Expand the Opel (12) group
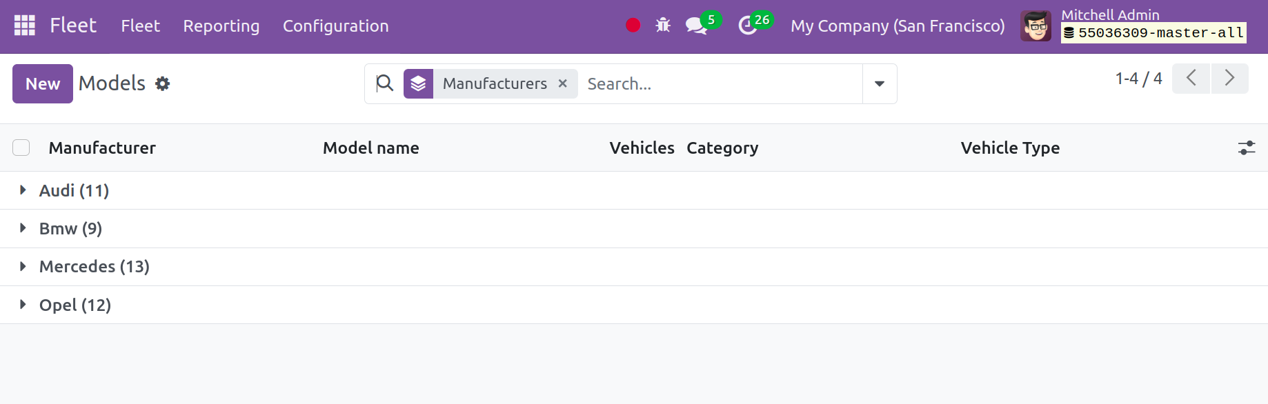Viewport: 1268px width, 404px height. coord(633,305)
